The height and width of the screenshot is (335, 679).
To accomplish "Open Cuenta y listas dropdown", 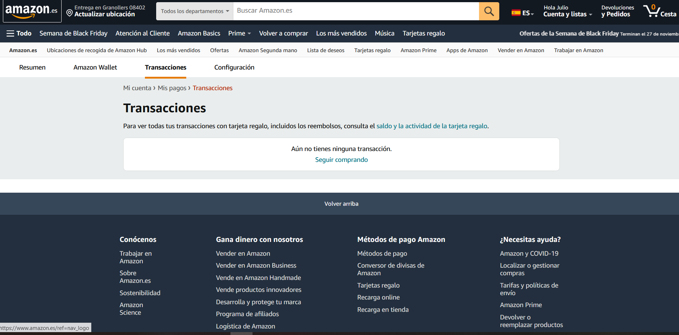I will (567, 11).
